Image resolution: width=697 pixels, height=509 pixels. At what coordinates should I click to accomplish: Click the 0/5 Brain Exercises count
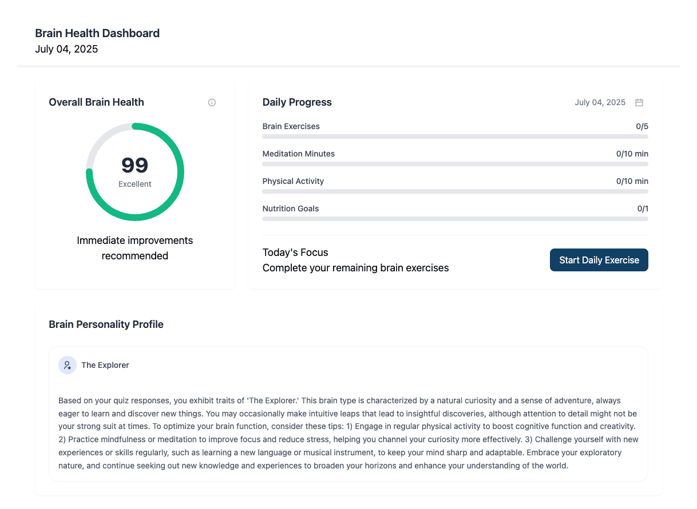pyautogui.click(x=641, y=126)
